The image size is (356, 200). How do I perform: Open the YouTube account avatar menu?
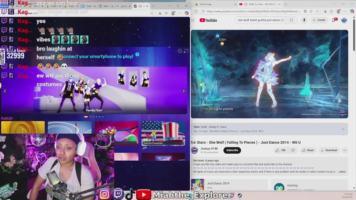tap(344, 20)
